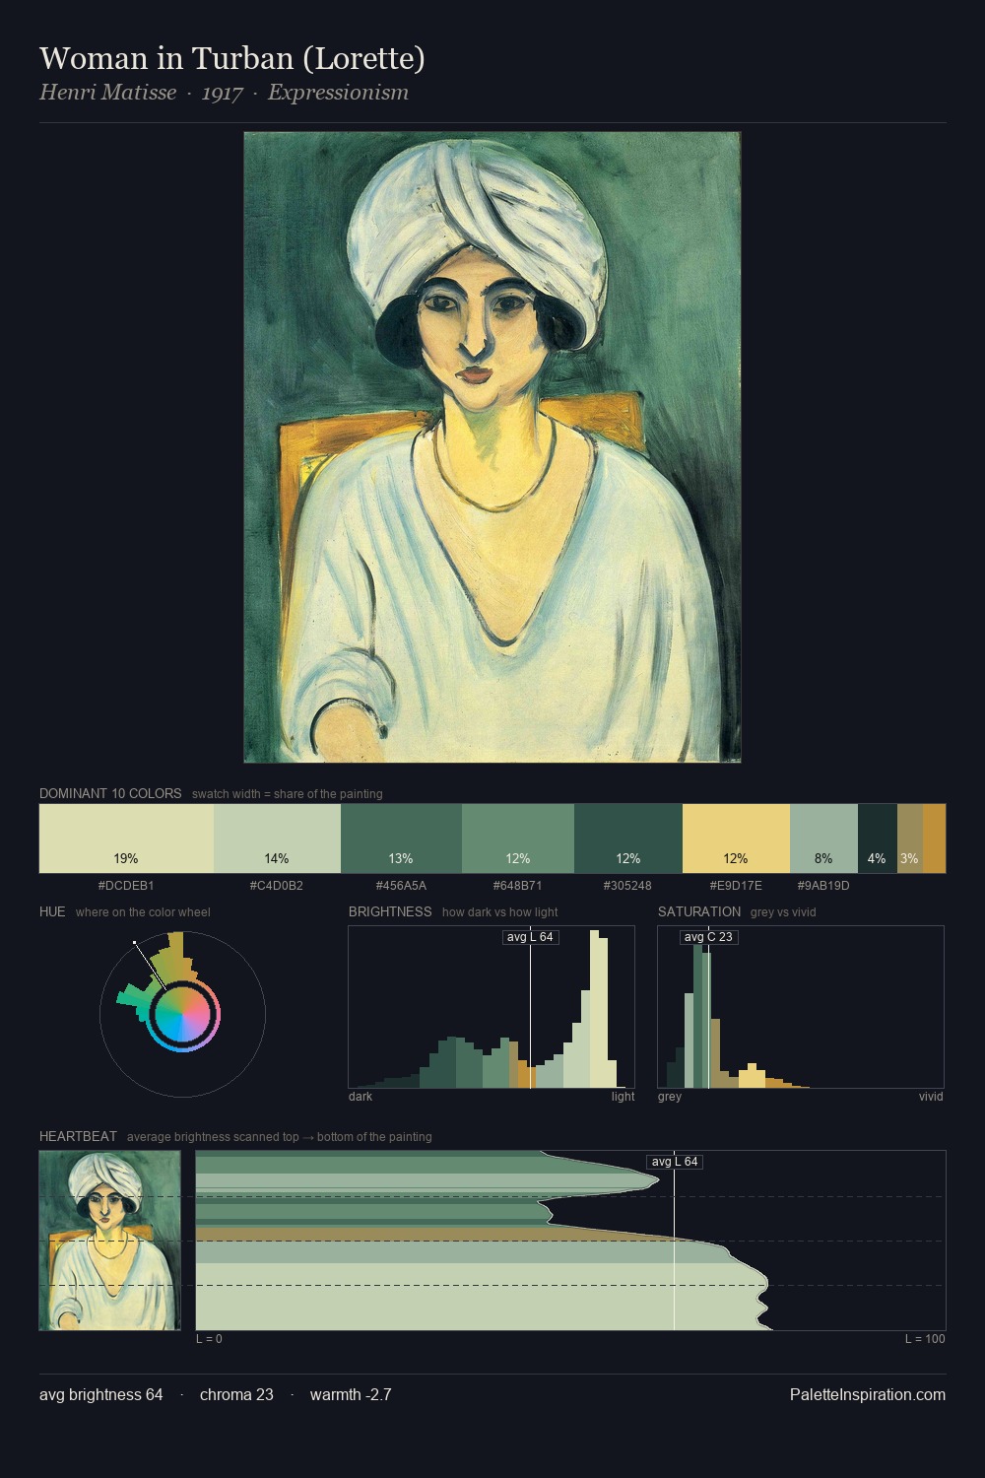Click the hex code text #456A5A
Viewport: 985px width, 1478px height.
[x=401, y=885]
